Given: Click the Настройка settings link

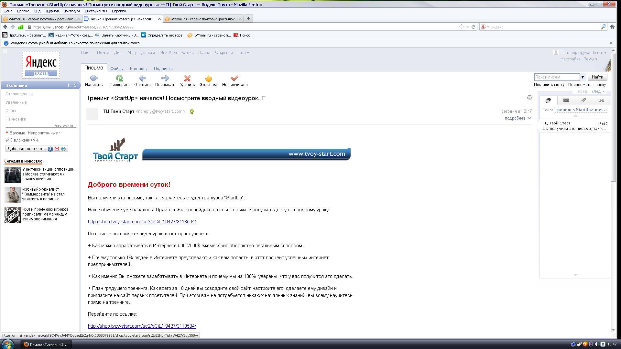Looking at the screenshot, I should click(x=570, y=59).
